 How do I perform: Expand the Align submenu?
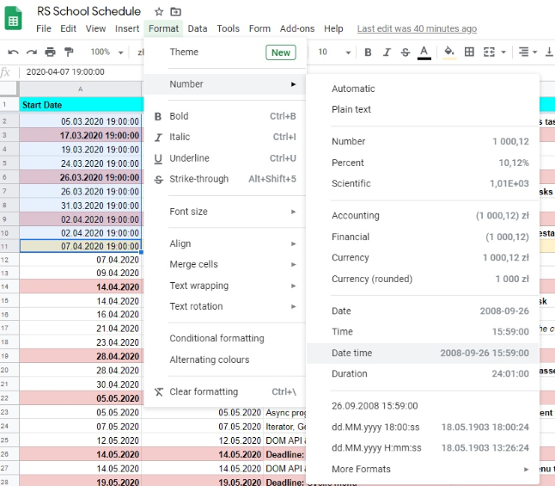pyautogui.click(x=225, y=243)
